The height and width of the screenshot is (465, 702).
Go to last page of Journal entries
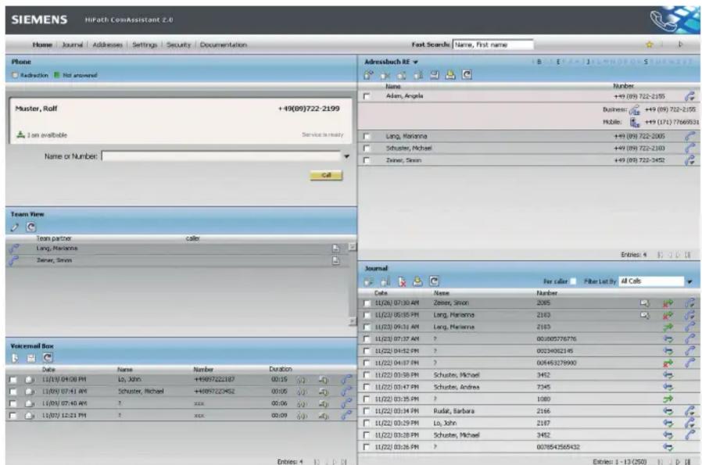(x=687, y=461)
